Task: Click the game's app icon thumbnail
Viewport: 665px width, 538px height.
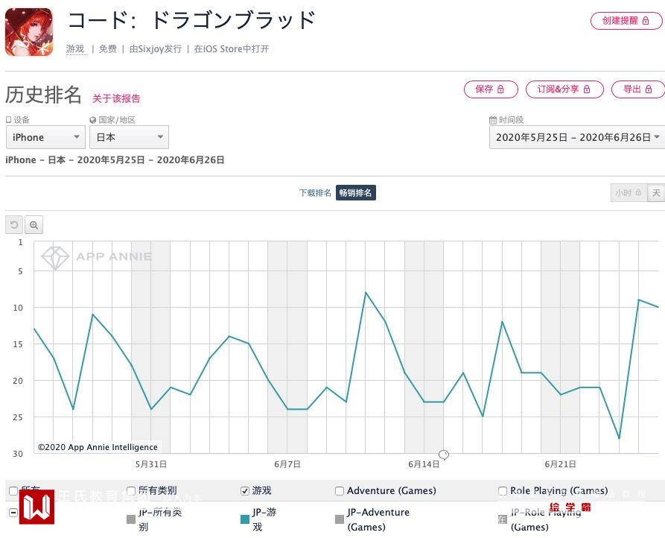Action: (x=29, y=32)
